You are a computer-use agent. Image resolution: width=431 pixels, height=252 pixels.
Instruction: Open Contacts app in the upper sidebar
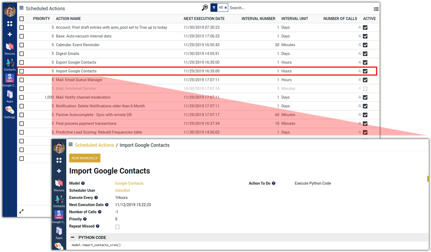coord(9,64)
